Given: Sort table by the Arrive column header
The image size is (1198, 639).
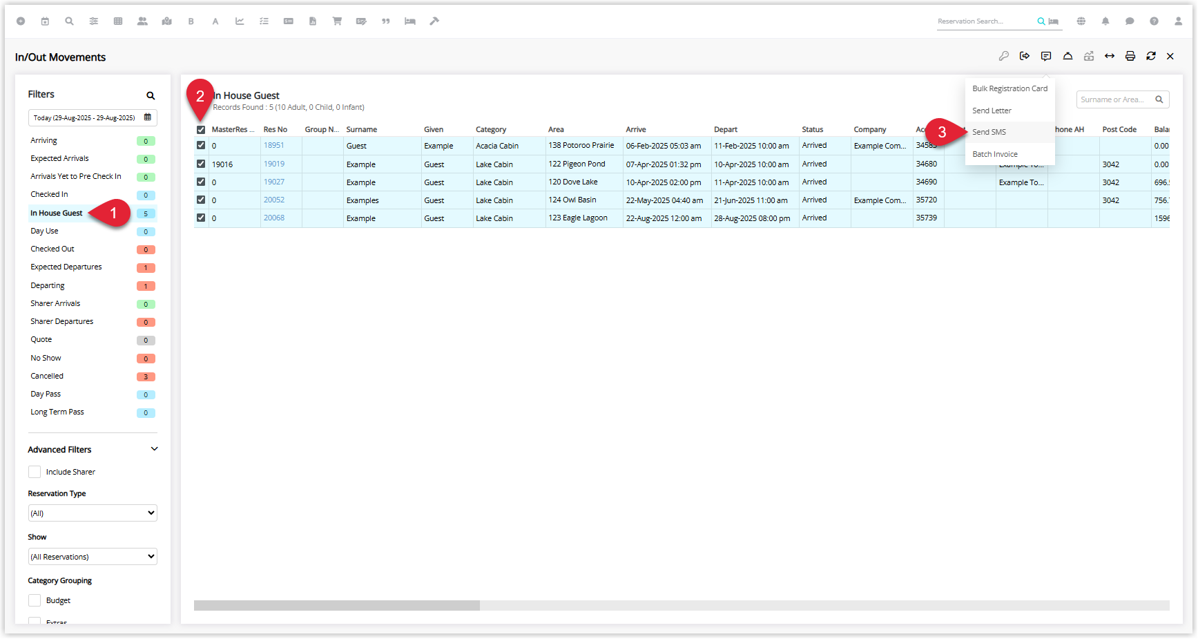Looking at the screenshot, I should coord(636,130).
